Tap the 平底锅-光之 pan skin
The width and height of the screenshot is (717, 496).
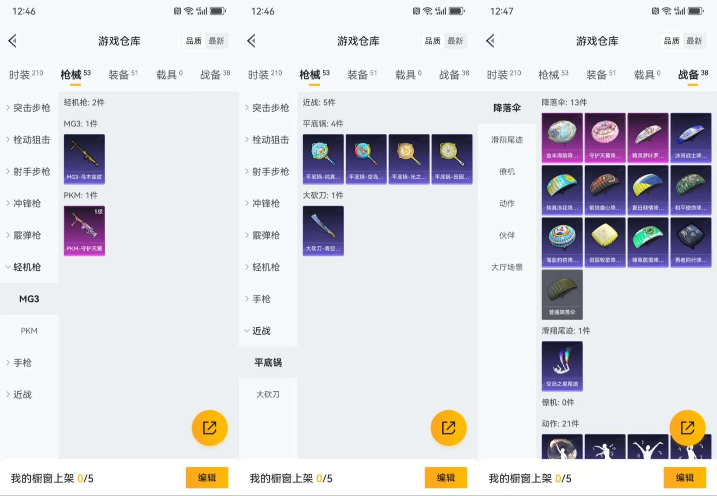click(x=409, y=159)
